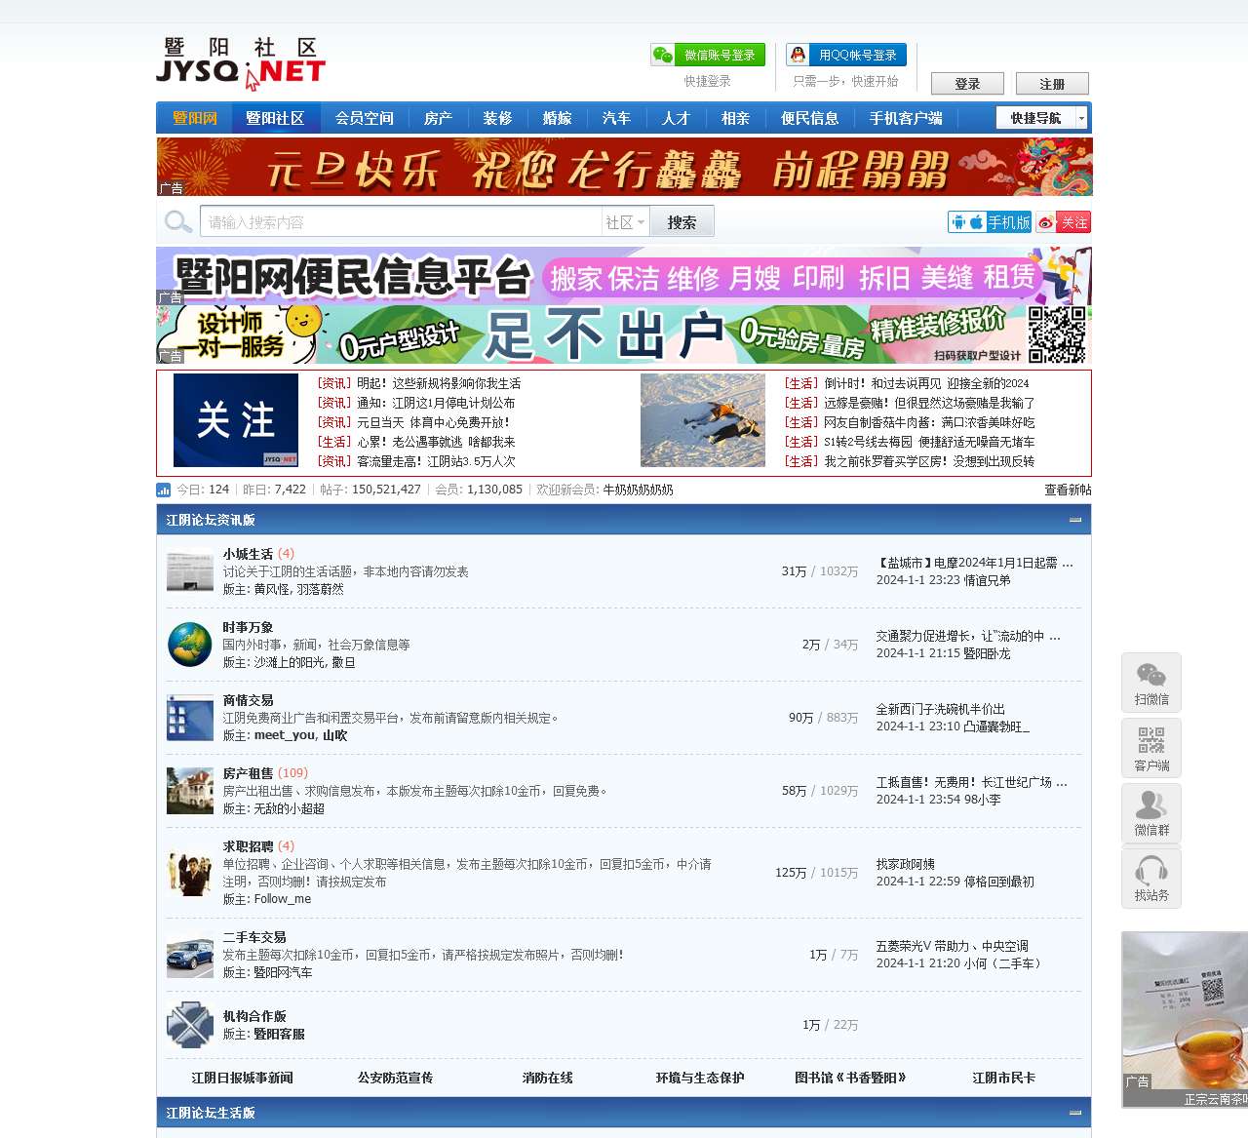Open the 手机客户端 nav tab
The height and width of the screenshot is (1138, 1248).
[x=907, y=118]
